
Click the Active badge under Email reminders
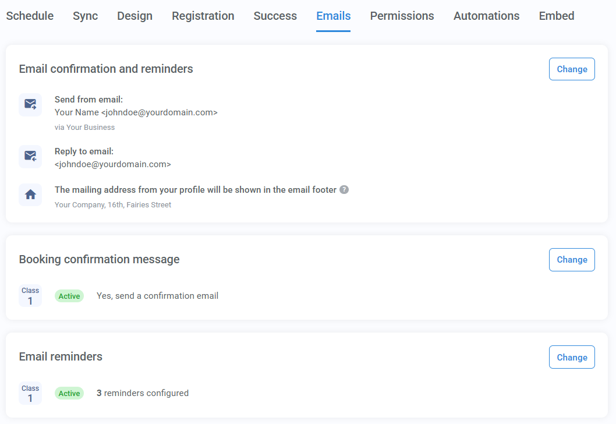coord(69,393)
